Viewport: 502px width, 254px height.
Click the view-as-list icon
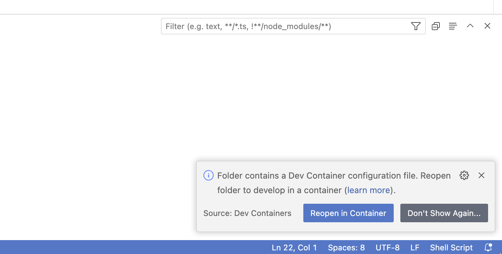[x=453, y=26]
